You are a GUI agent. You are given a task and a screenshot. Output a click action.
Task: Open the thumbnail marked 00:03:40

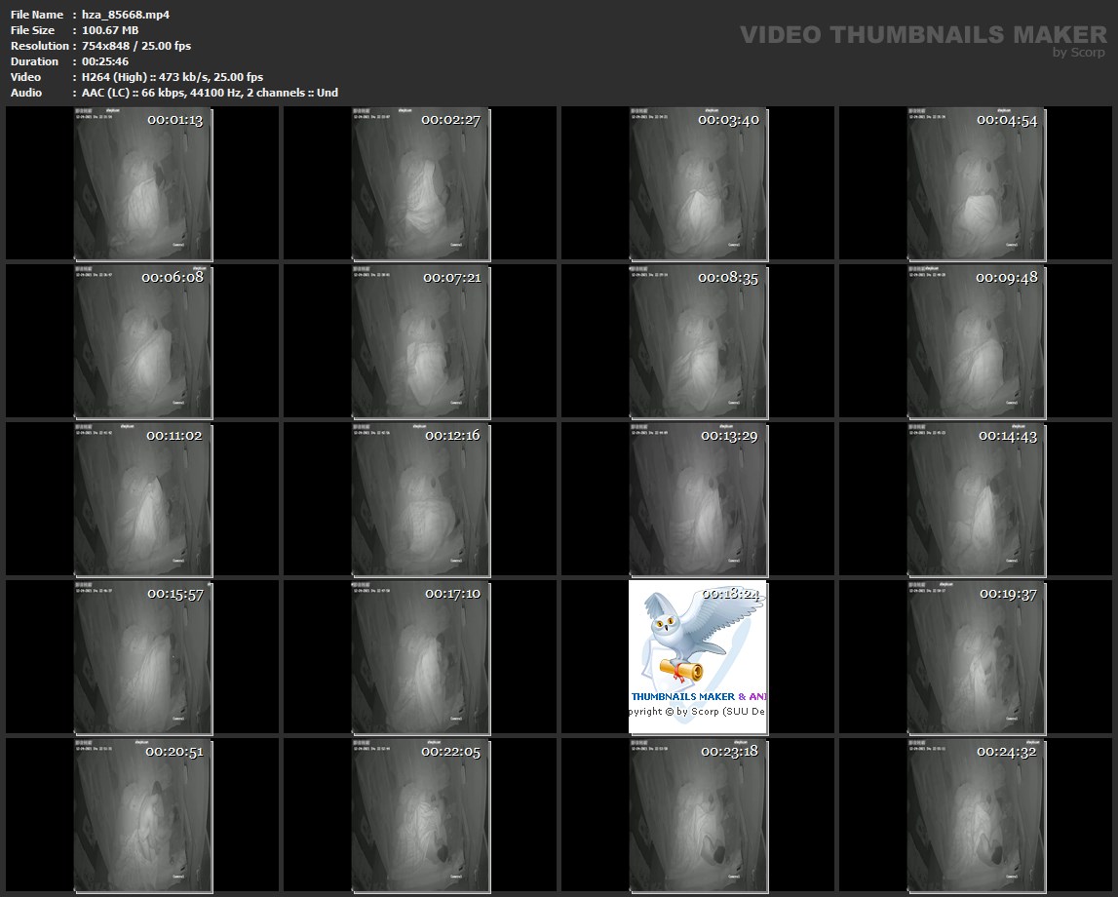pos(698,183)
